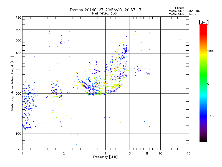222x167 pixels.
Task: Click the y-axis tick label '500'
Action: 18,40
